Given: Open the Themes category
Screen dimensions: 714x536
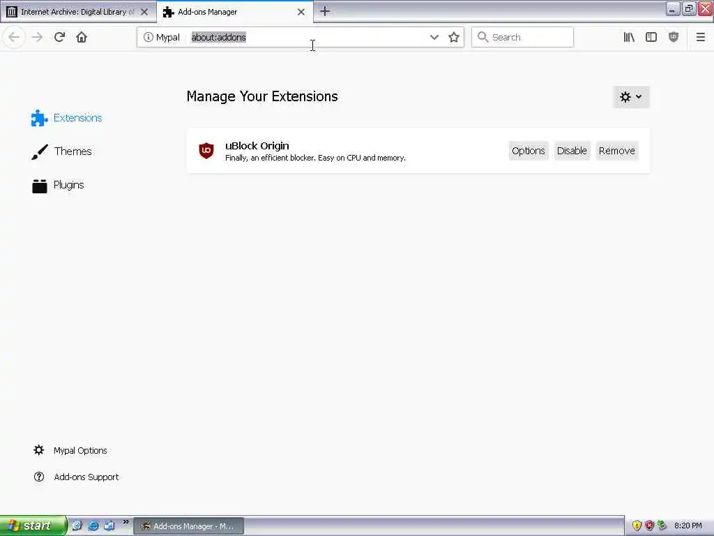Looking at the screenshot, I should pyautogui.click(x=61, y=151).
